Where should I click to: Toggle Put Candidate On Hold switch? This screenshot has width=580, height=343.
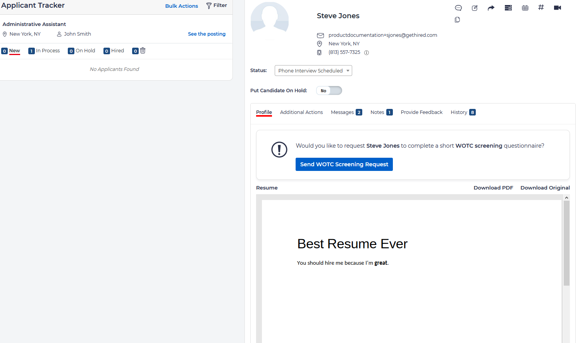[329, 91]
